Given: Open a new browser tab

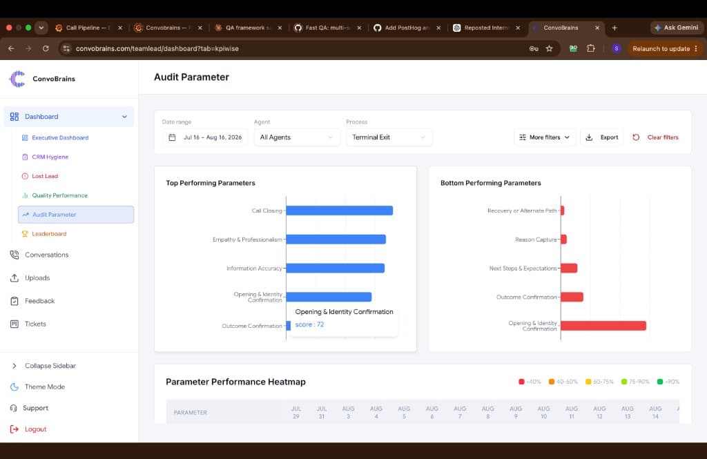Looking at the screenshot, I should pyautogui.click(x=614, y=28).
